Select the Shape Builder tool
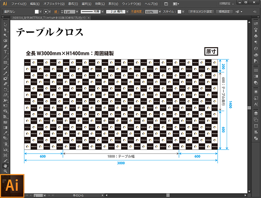This screenshot has width=261, height=198. [5, 111]
